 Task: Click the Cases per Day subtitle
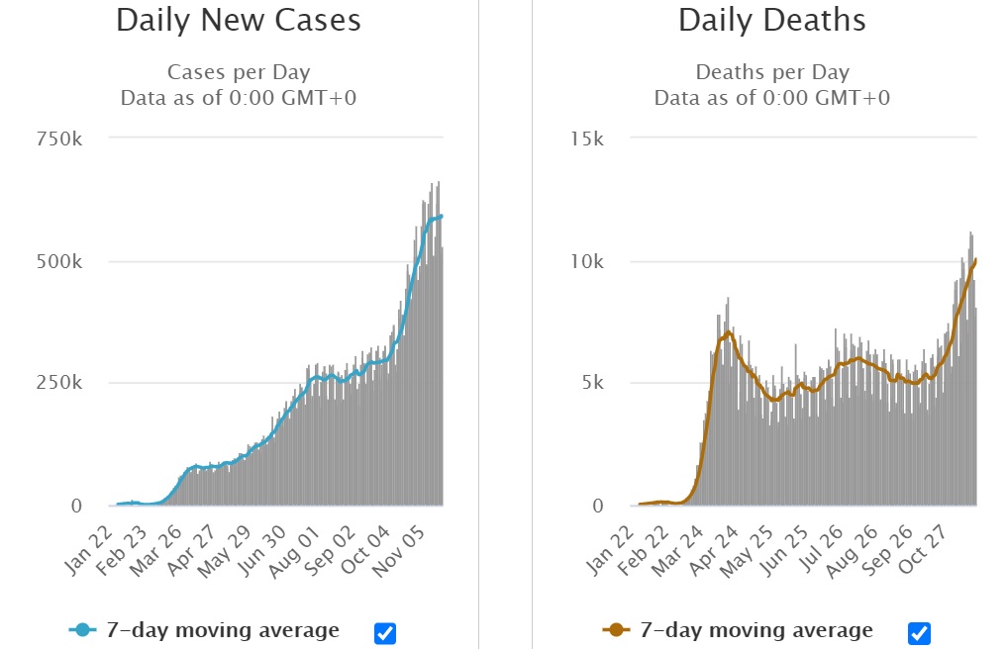point(239,73)
